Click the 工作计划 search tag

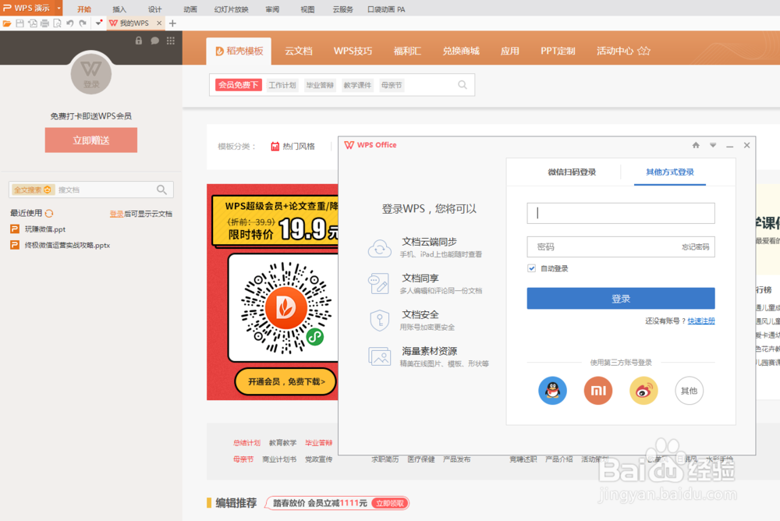(282, 85)
